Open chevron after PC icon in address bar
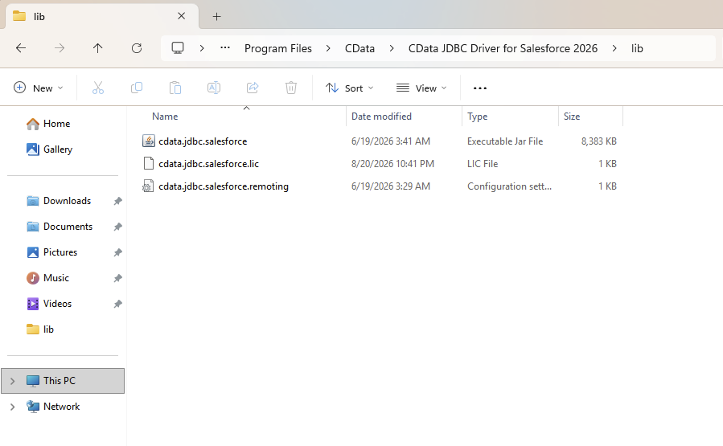 click(202, 48)
